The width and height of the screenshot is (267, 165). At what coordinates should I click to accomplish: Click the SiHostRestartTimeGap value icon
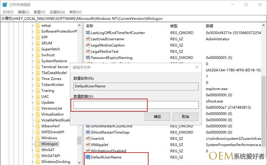(88, 132)
